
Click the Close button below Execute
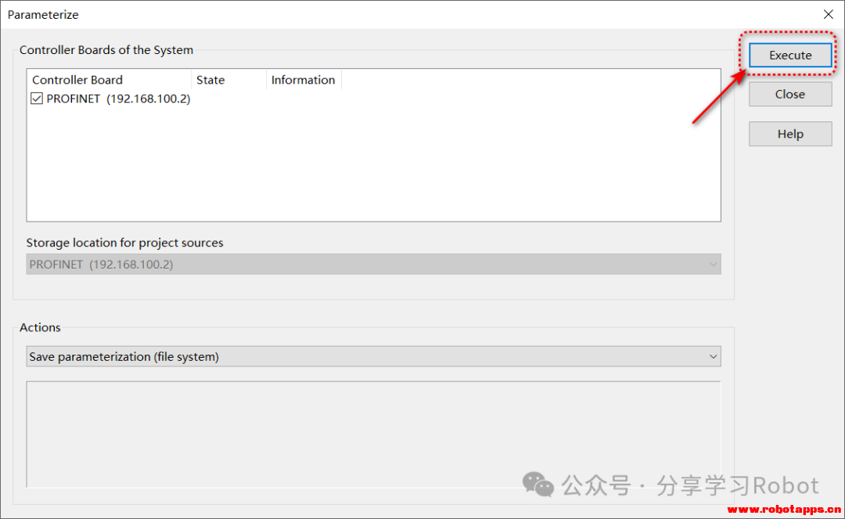[x=790, y=94]
